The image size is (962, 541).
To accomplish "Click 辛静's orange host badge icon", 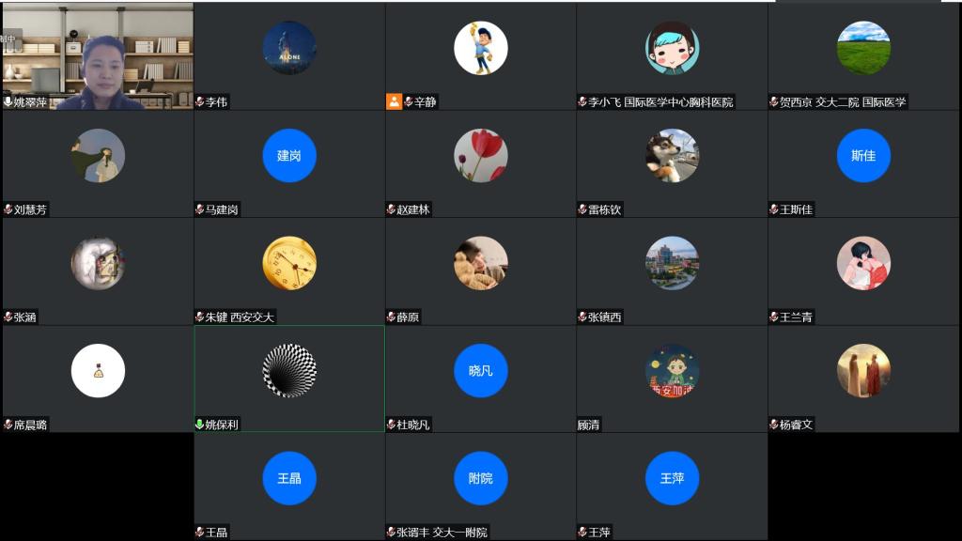I will pyautogui.click(x=394, y=101).
